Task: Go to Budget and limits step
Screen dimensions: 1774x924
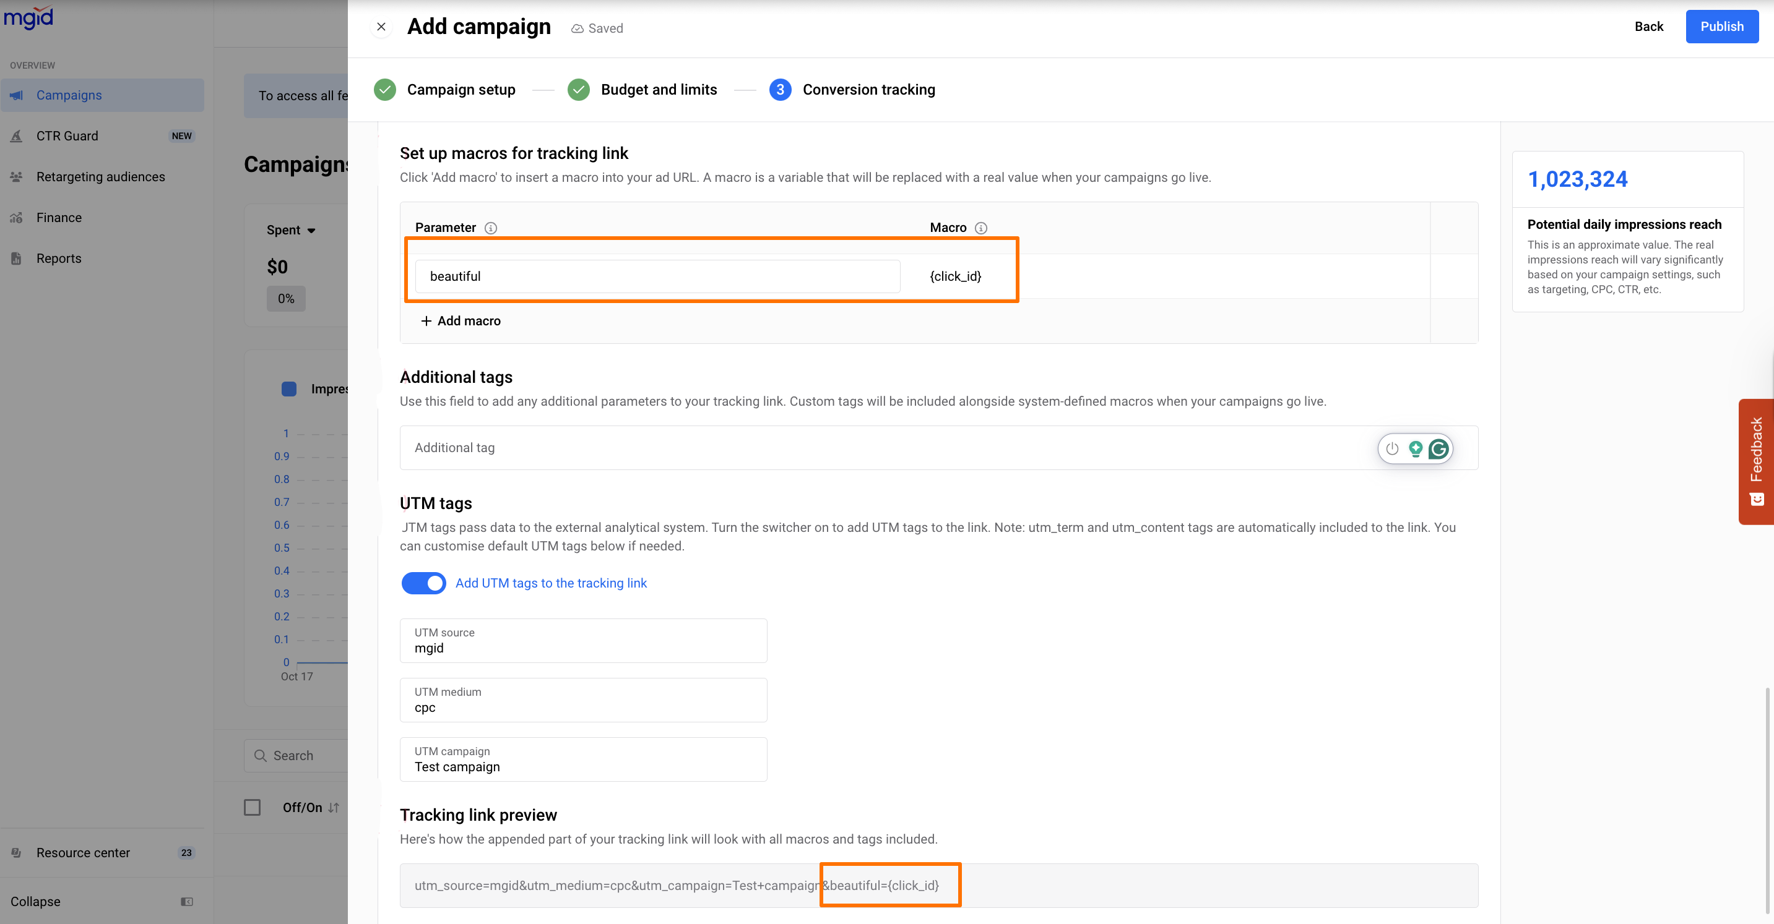Action: pyautogui.click(x=658, y=90)
